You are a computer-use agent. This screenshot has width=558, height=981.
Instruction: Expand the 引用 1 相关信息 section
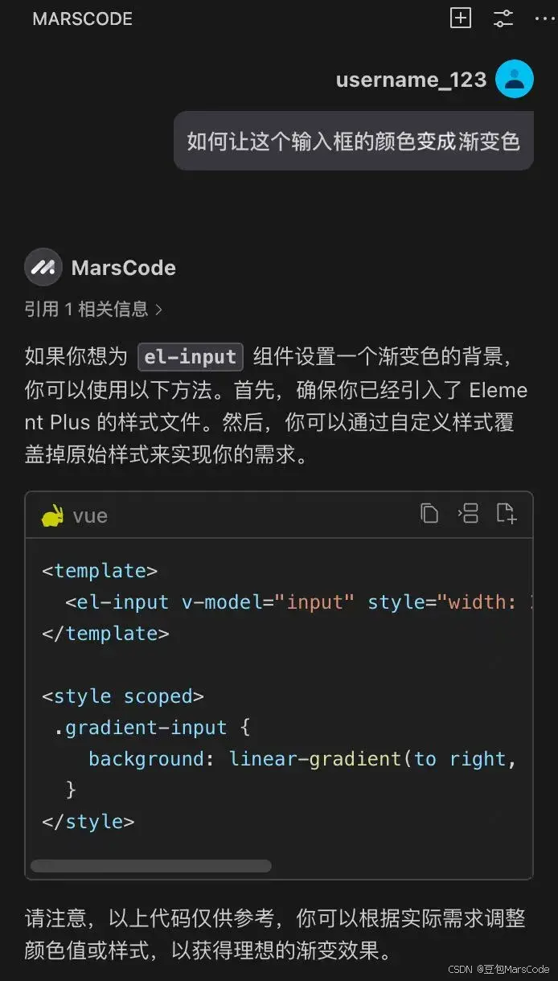tap(94, 309)
